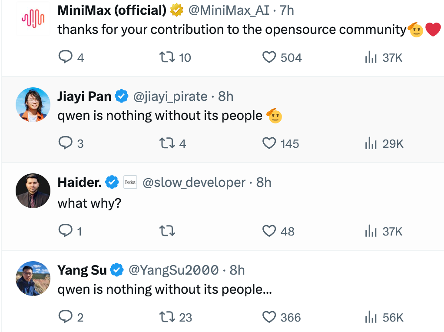Open Yang Su's display name link
The height and width of the screenshot is (332, 444).
coord(82,270)
